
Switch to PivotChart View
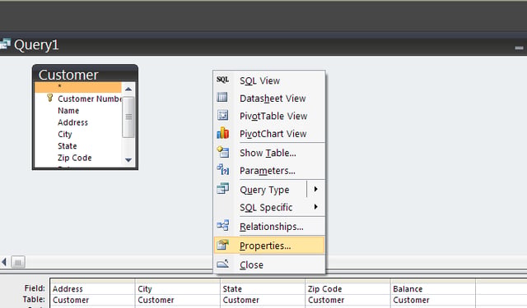click(x=269, y=134)
